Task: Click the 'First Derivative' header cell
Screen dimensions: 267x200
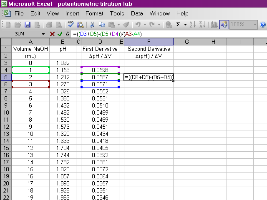Action: click(x=100, y=49)
